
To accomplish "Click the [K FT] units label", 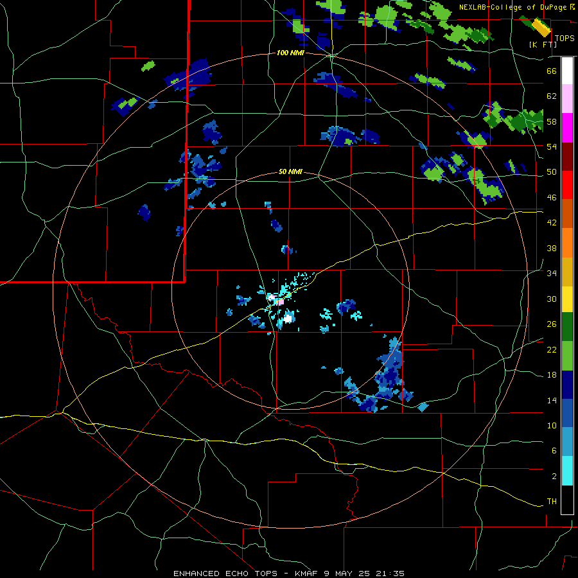I will 543,44.
